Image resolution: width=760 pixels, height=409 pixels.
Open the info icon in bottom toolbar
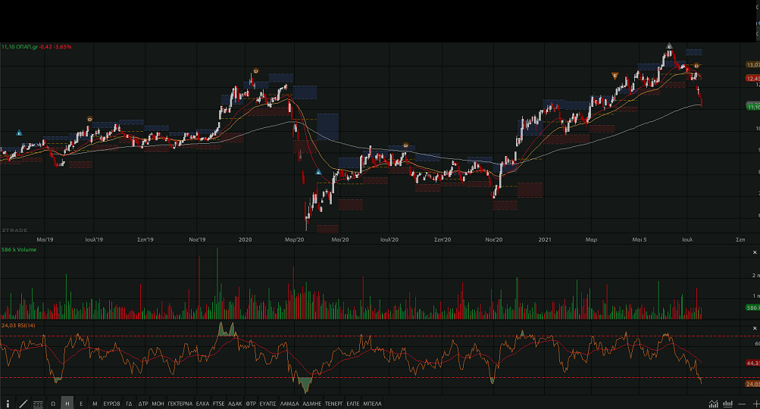pos(8,404)
